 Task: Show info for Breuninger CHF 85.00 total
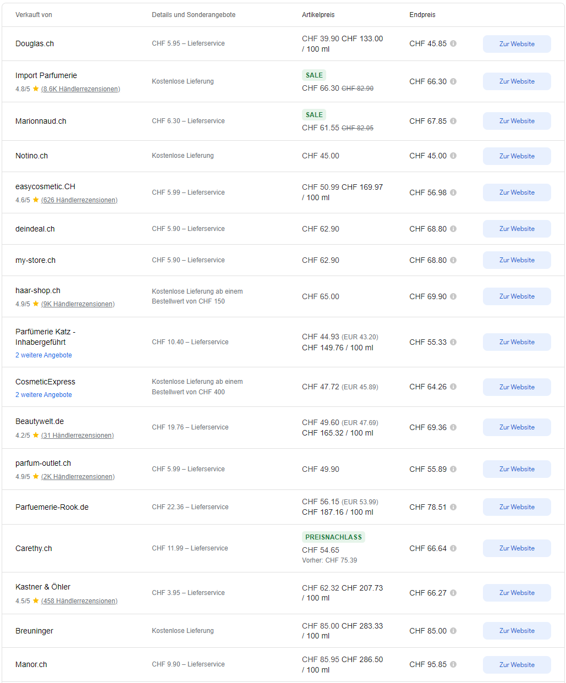[453, 631]
